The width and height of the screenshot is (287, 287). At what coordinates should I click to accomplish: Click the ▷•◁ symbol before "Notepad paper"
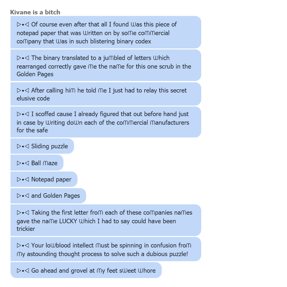(x=23, y=179)
